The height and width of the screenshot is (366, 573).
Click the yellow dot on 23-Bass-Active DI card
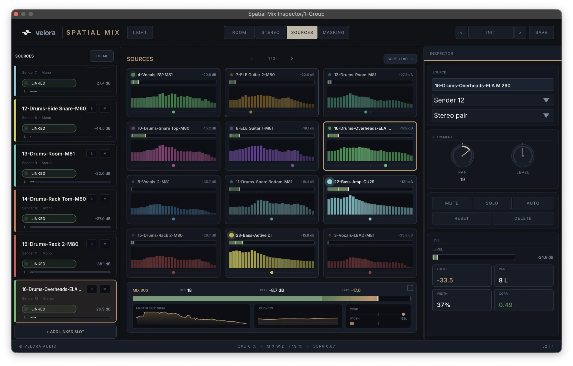tap(231, 235)
